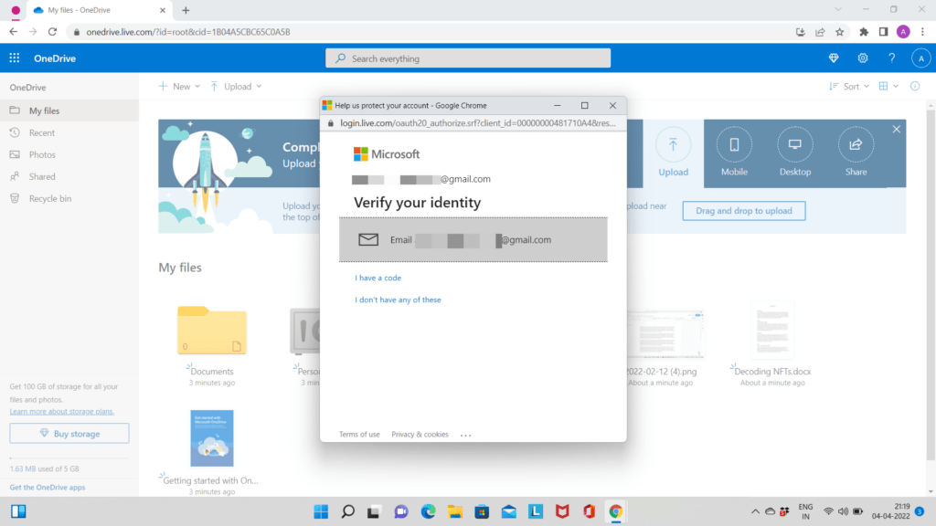Viewport: 936px width, 526px height.
Task: Open the Upload dropdown
Action: [236, 86]
